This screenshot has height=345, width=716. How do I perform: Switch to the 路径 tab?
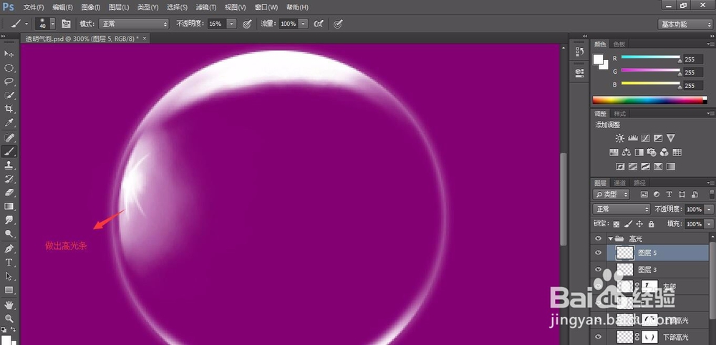point(639,183)
